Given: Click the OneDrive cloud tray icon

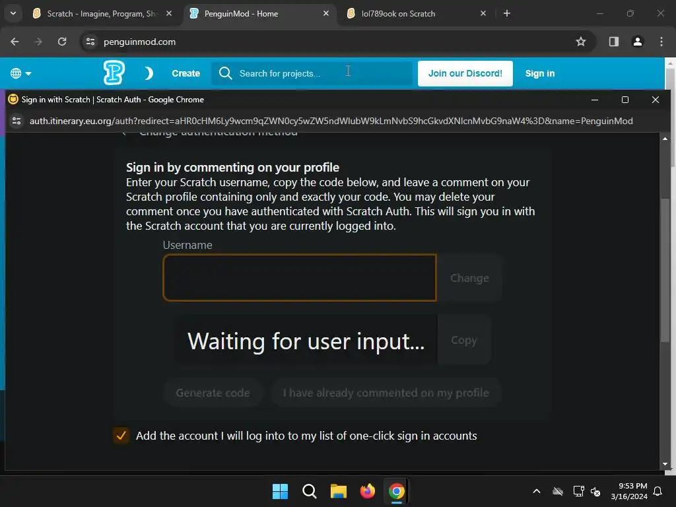Looking at the screenshot, I should [x=558, y=491].
